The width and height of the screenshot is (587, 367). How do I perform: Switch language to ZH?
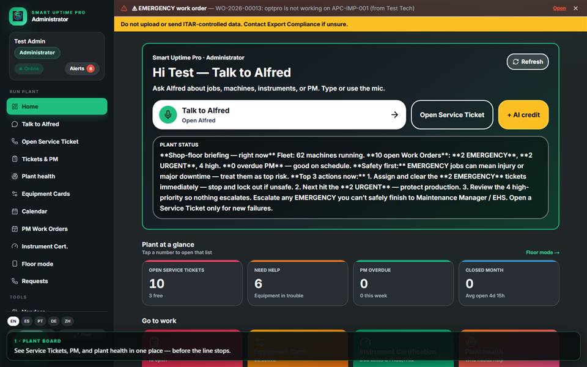(x=67, y=321)
